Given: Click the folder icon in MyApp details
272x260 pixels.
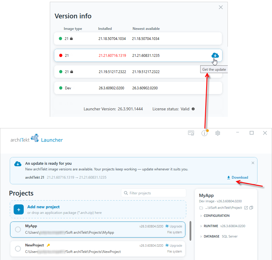Looking at the screenshot, I should tap(201, 208).
